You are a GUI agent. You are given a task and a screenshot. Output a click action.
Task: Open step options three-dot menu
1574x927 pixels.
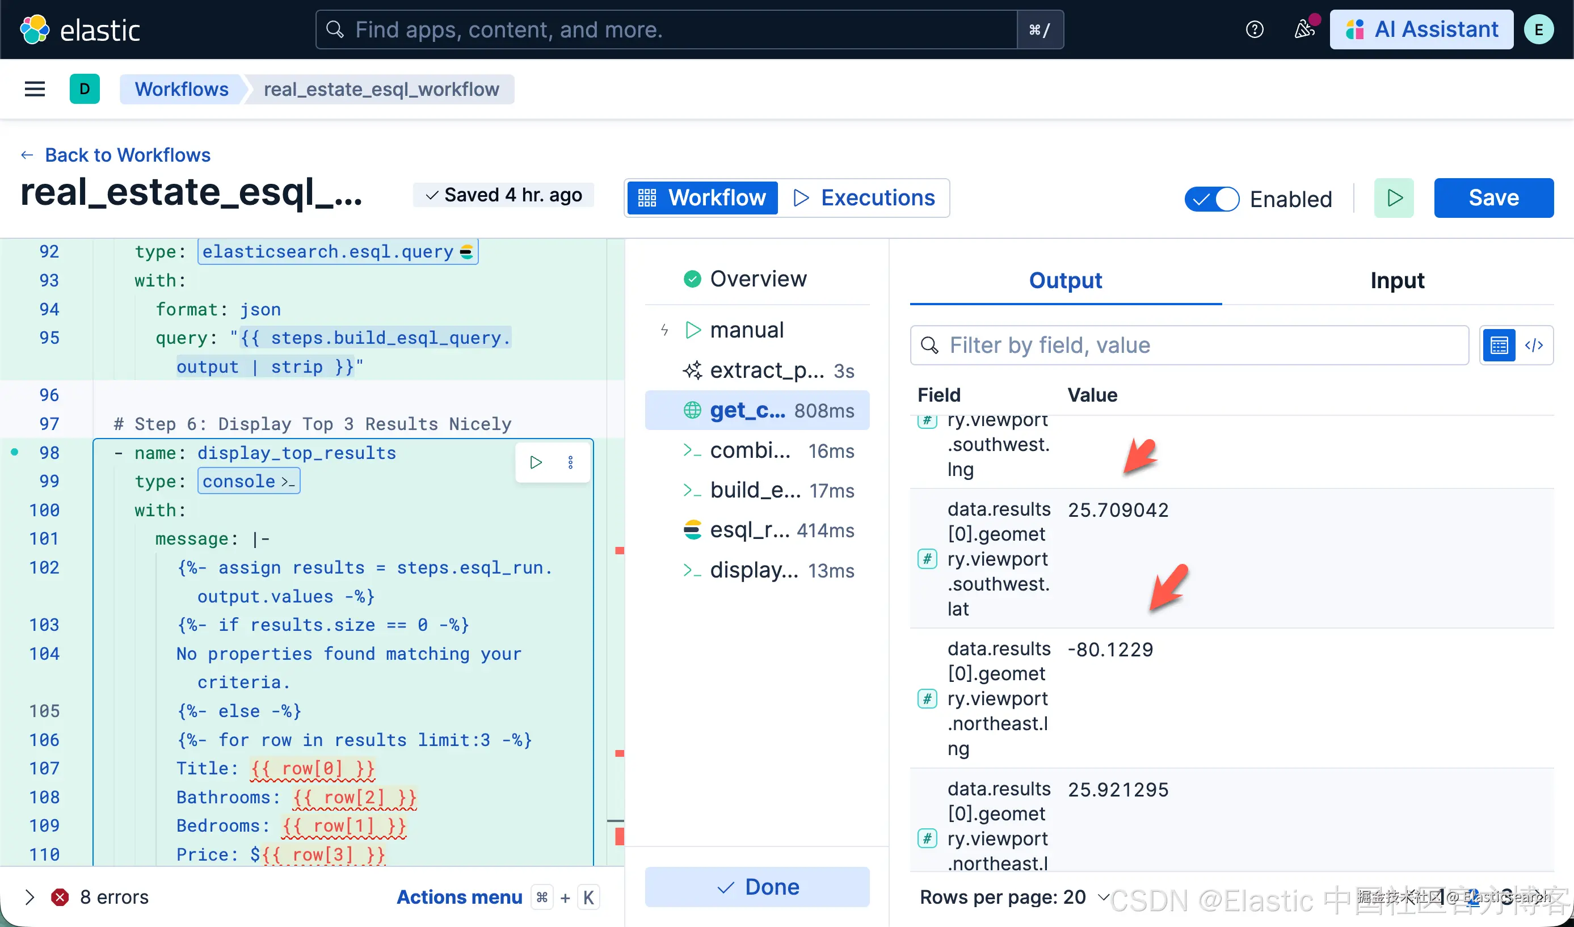tap(570, 462)
